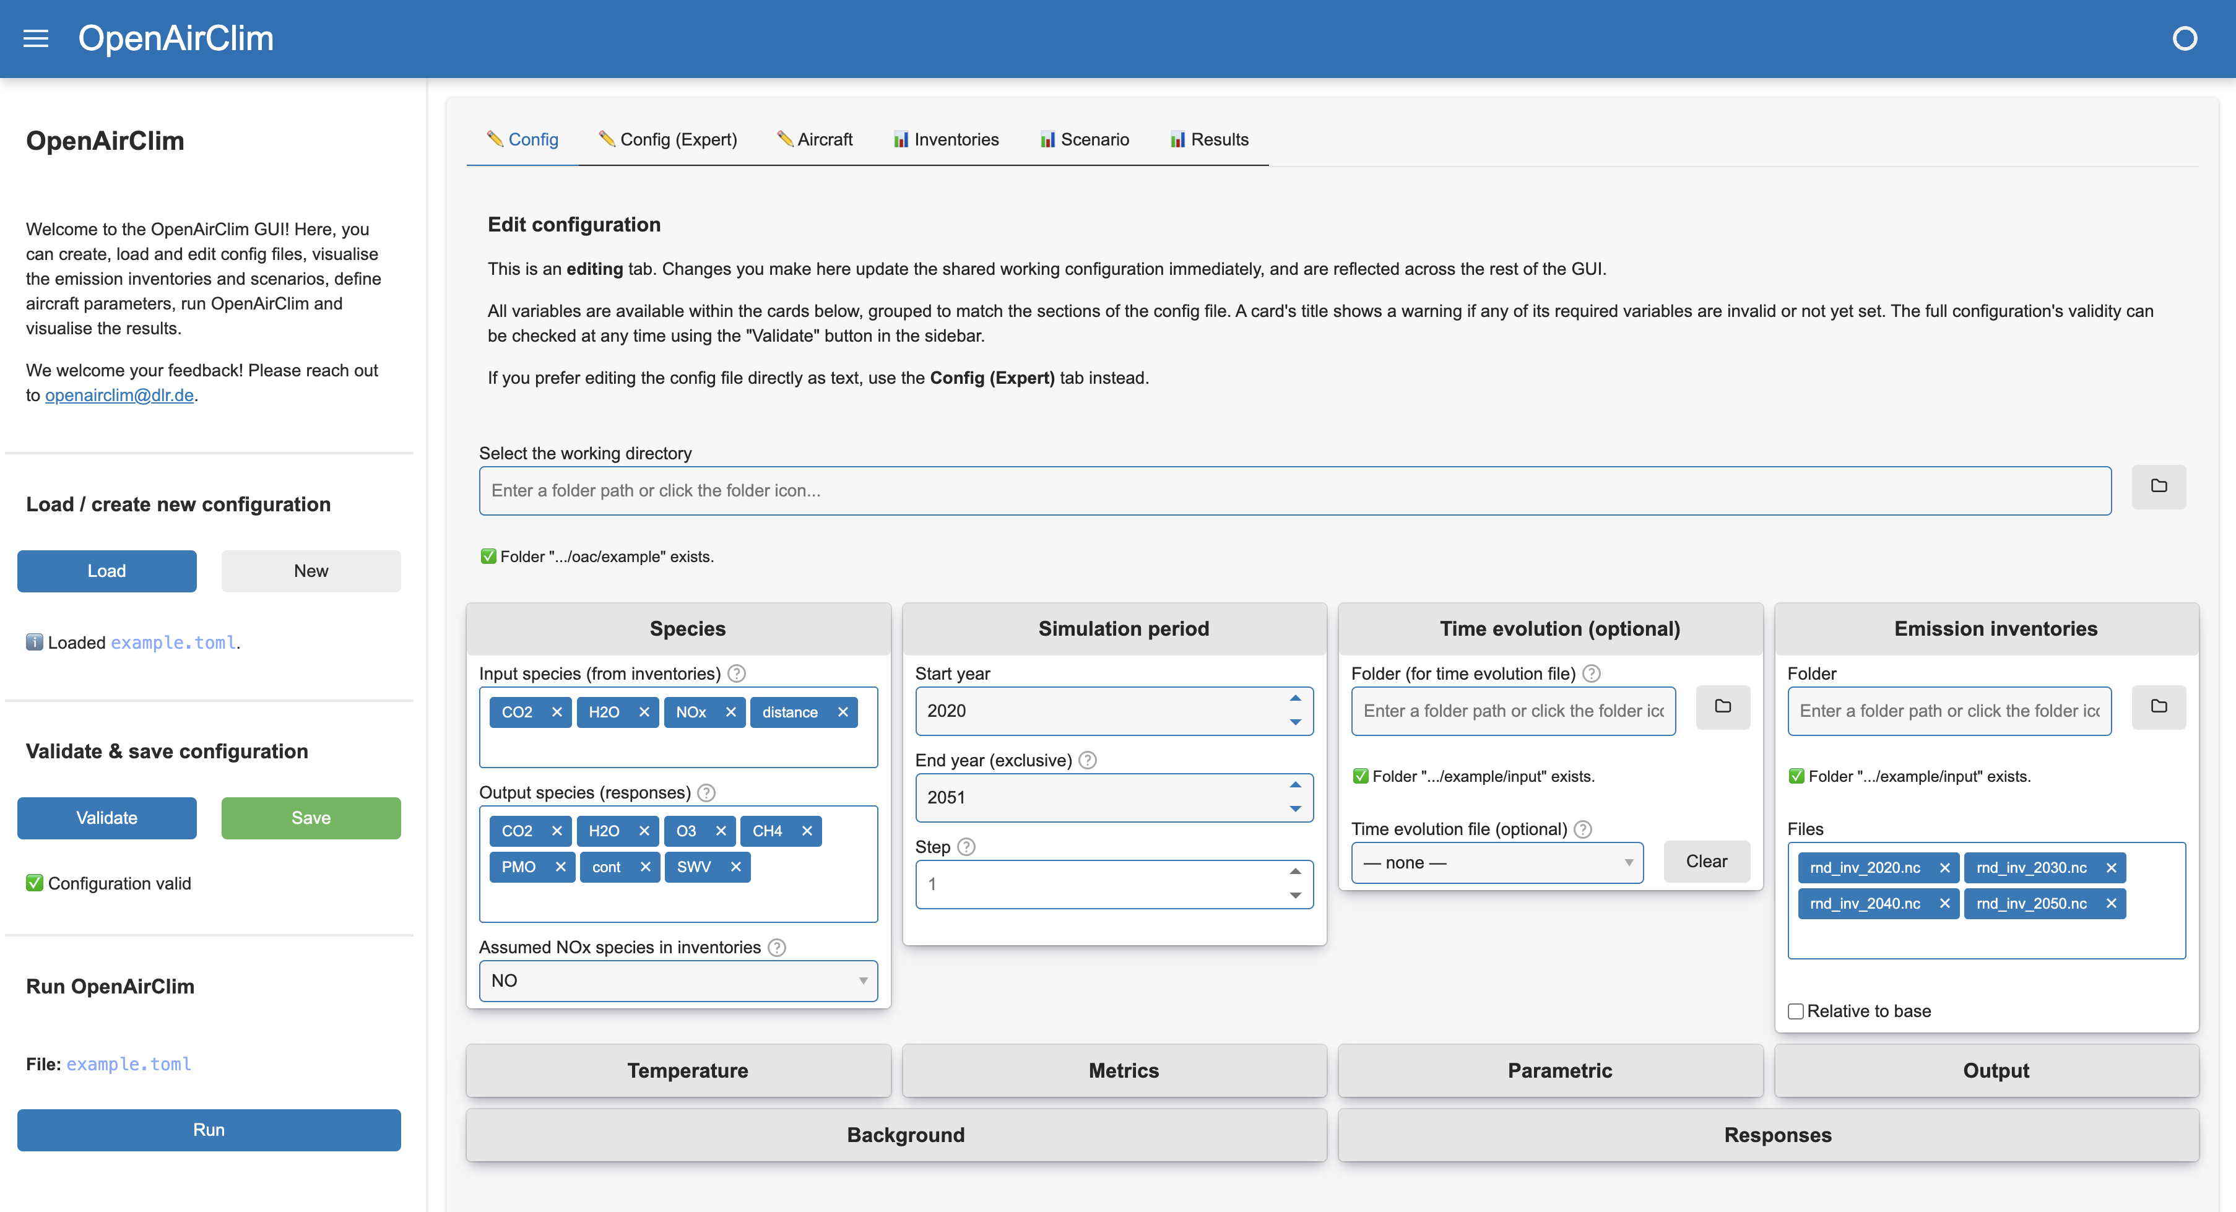This screenshot has height=1212, width=2236.
Task: Remove the O3 chip from output species
Action: click(721, 831)
